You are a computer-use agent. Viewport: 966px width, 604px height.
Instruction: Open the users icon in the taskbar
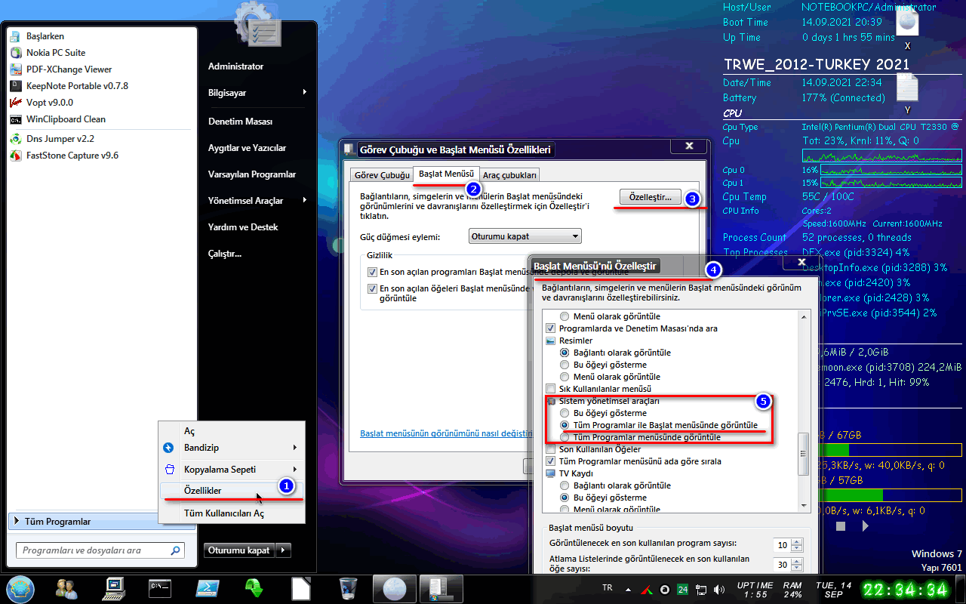(x=66, y=588)
